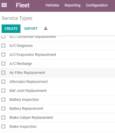Open the Vehicles menu
115x133 pixels.
52,5
